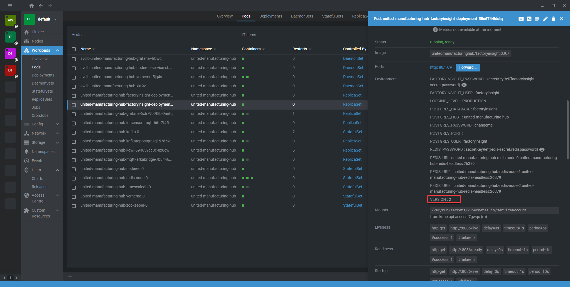This screenshot has width=570, height=287.
Task: Open StatefulSets in the sidebar
Action: [42, 91]
